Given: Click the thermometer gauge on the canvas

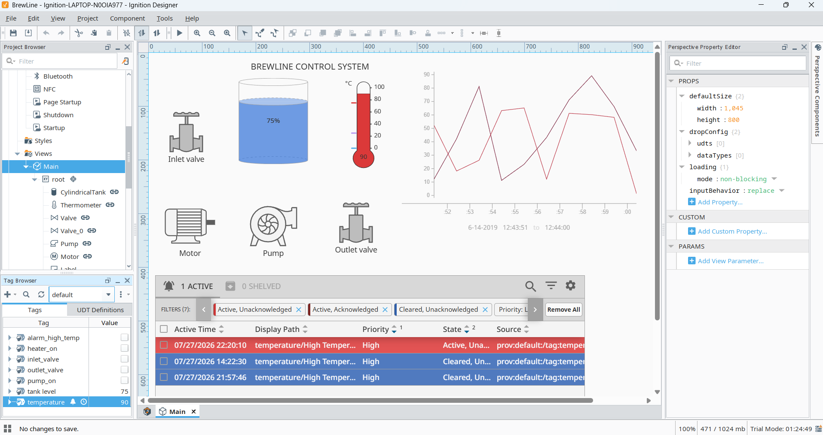Looking at the screenshot, I should point(364,125).
